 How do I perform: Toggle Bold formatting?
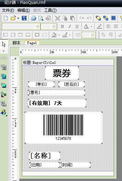(x=62, y=27)
